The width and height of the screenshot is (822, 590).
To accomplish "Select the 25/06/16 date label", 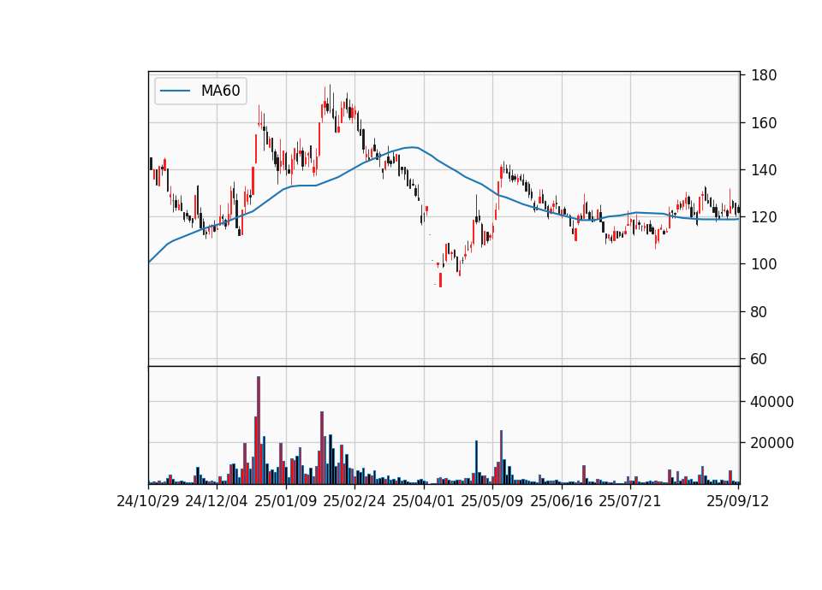I will coord(562,501).
